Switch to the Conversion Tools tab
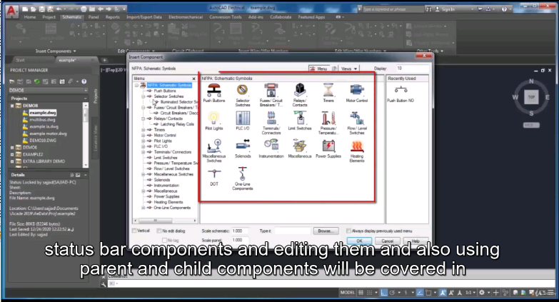Viewport: 559px width, 302px height. (x=226, y=17)
